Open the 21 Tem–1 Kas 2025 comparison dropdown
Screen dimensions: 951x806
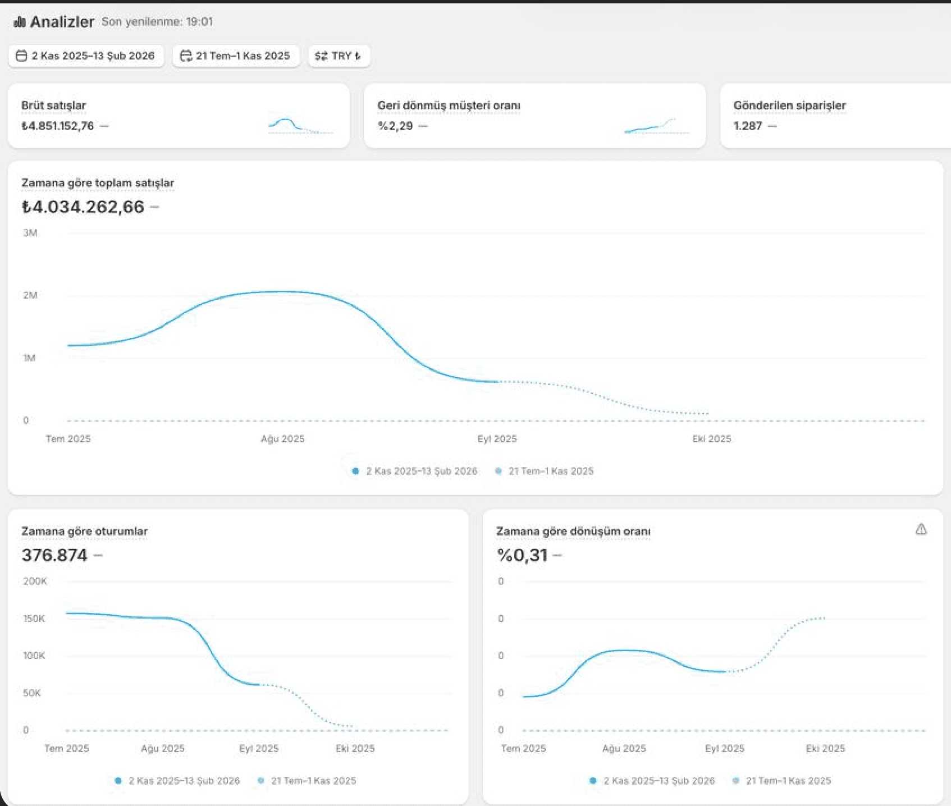[236, 56]
